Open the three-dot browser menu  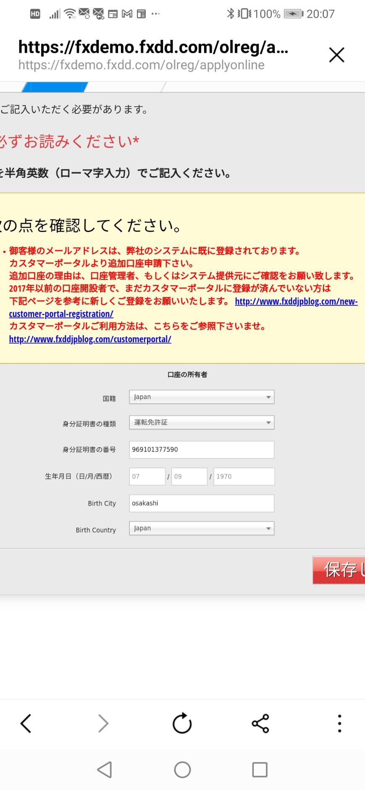click(x=339, y=723)
